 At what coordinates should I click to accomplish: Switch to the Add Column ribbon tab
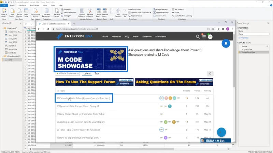[34, 5]
